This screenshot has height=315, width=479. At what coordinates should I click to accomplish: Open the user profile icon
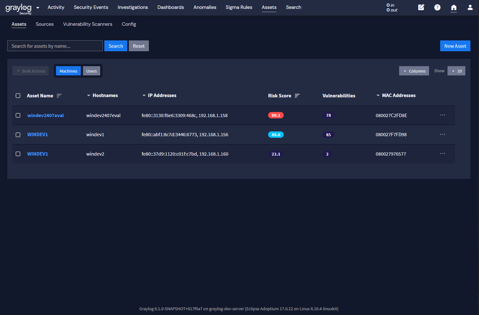pos(470,7)
